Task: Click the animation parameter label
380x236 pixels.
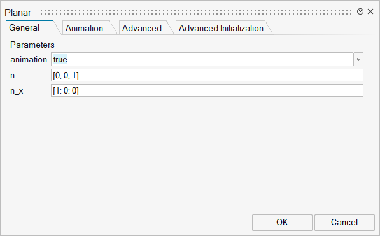Action: point(29,60)
